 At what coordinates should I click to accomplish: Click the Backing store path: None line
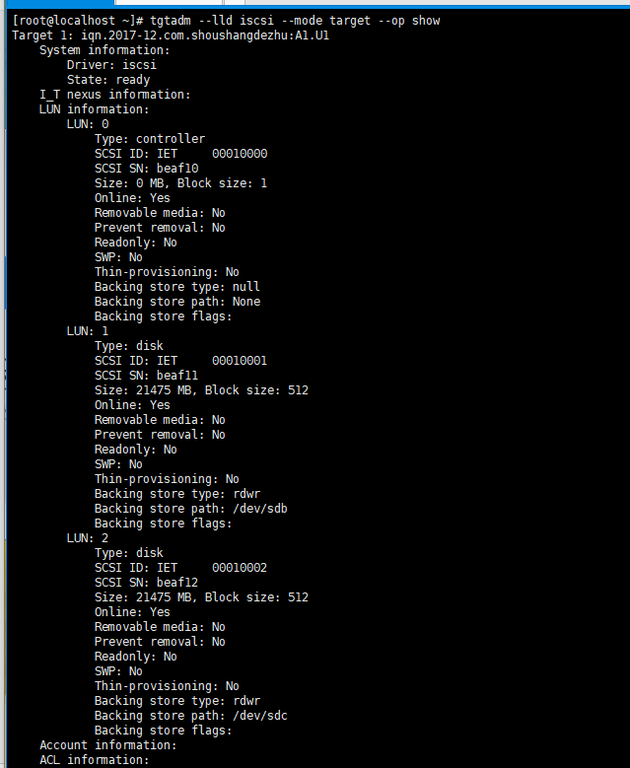click(177, 302)
